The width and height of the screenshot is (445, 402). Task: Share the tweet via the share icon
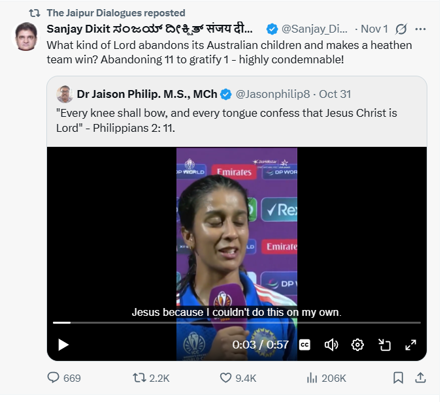tap(421, 378)
